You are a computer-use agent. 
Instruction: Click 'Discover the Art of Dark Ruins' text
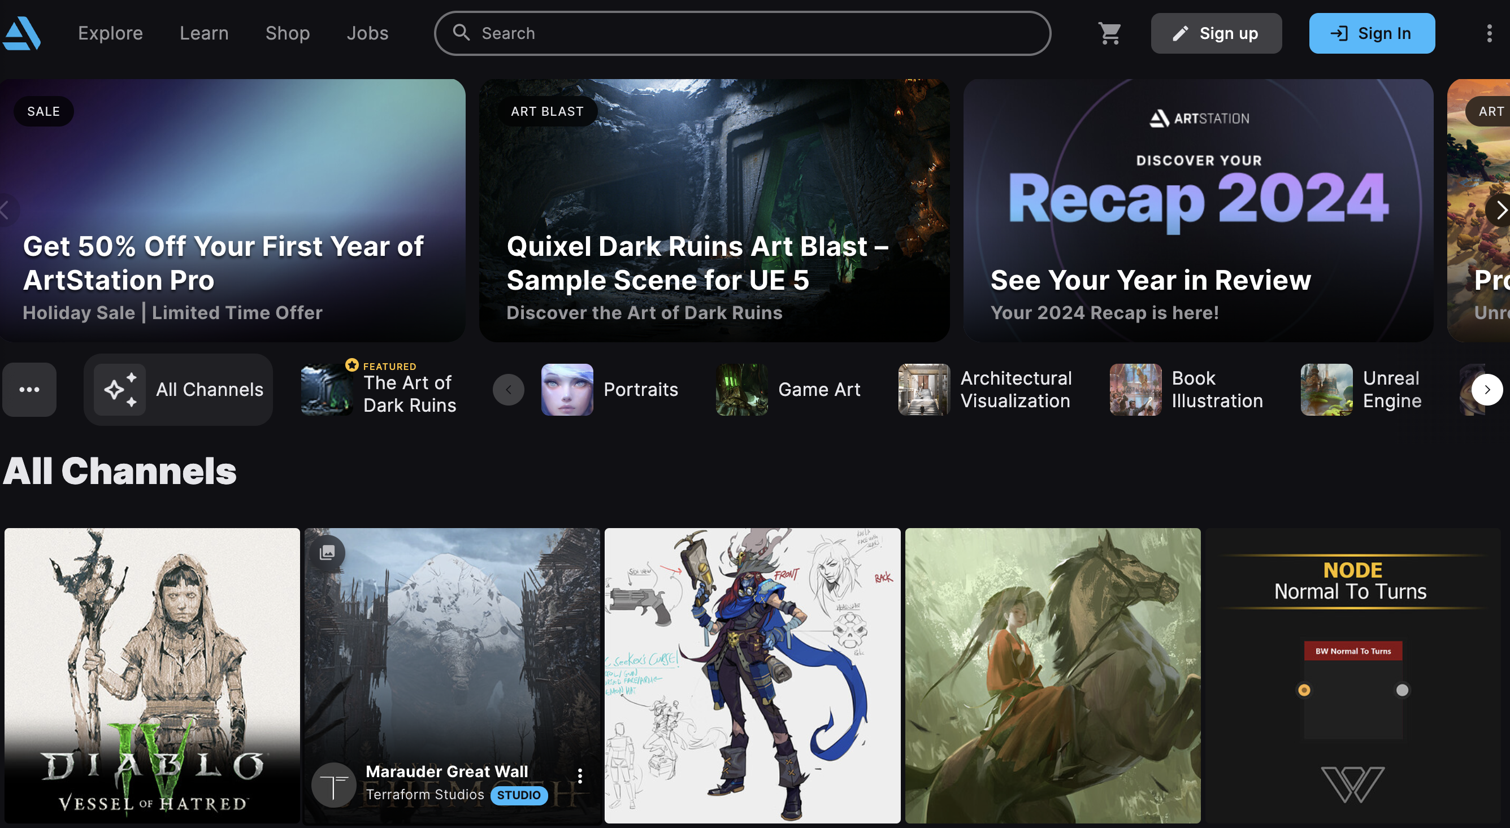pyautogui.click(x=644, y=313)
